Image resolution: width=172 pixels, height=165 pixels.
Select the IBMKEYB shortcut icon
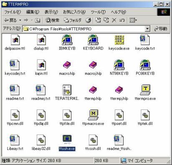(67, 40)
